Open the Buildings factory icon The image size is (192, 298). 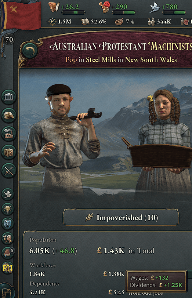point(8,134)
